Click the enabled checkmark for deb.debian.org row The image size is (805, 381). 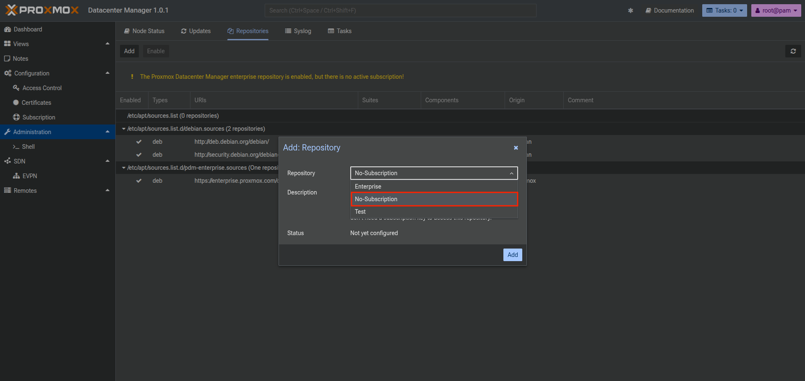139,142
